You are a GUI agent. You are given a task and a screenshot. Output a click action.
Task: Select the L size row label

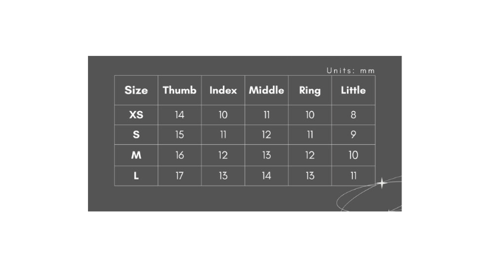pyautogui.click(x=136, y=176)
